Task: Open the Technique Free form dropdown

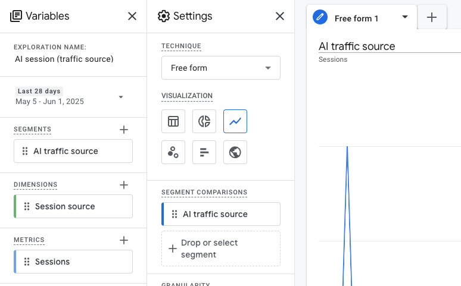Action: pyautogui.click(x=221, y=68)
